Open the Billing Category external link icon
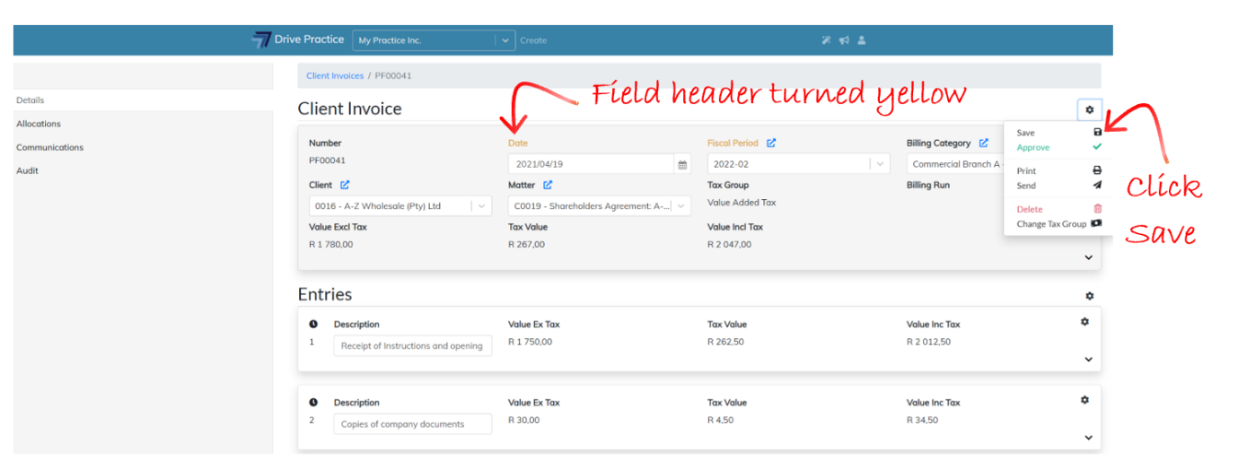This screenshot has width=1238, height=469. 983,143
